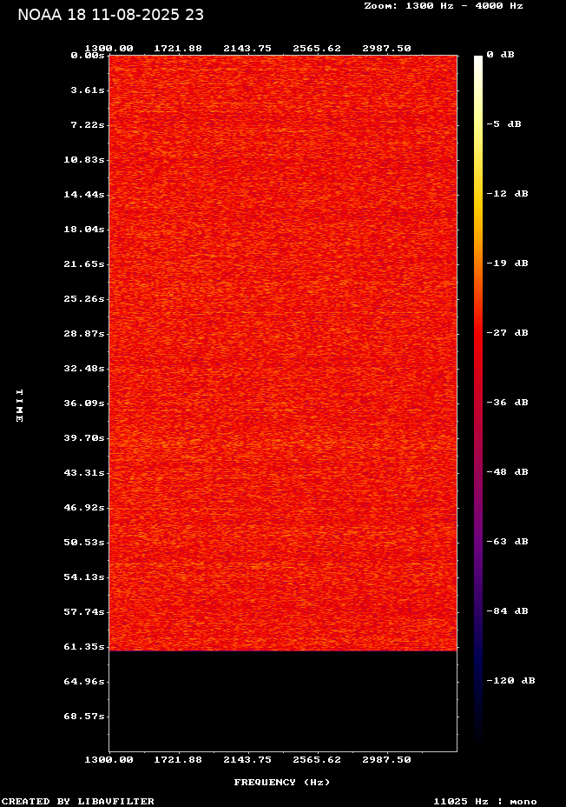Click the time label '46.92s'
This screenshot has height=807, width=566.
(x=84, y=508)
